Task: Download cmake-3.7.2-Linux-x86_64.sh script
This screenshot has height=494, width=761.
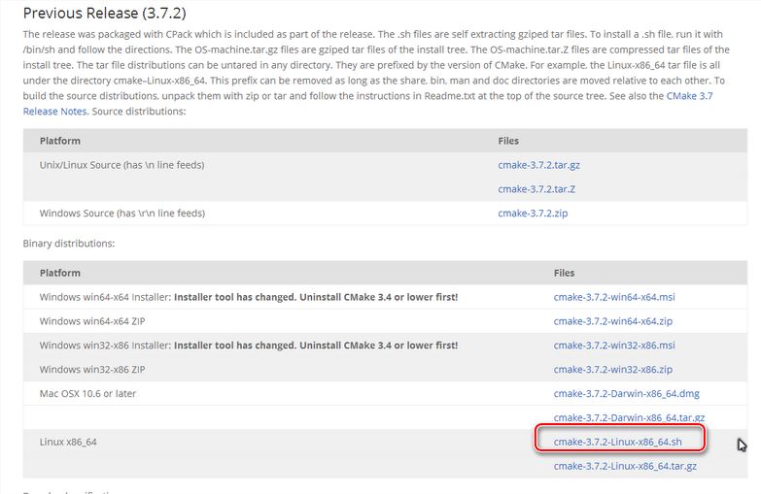Action: click(617, 443)
